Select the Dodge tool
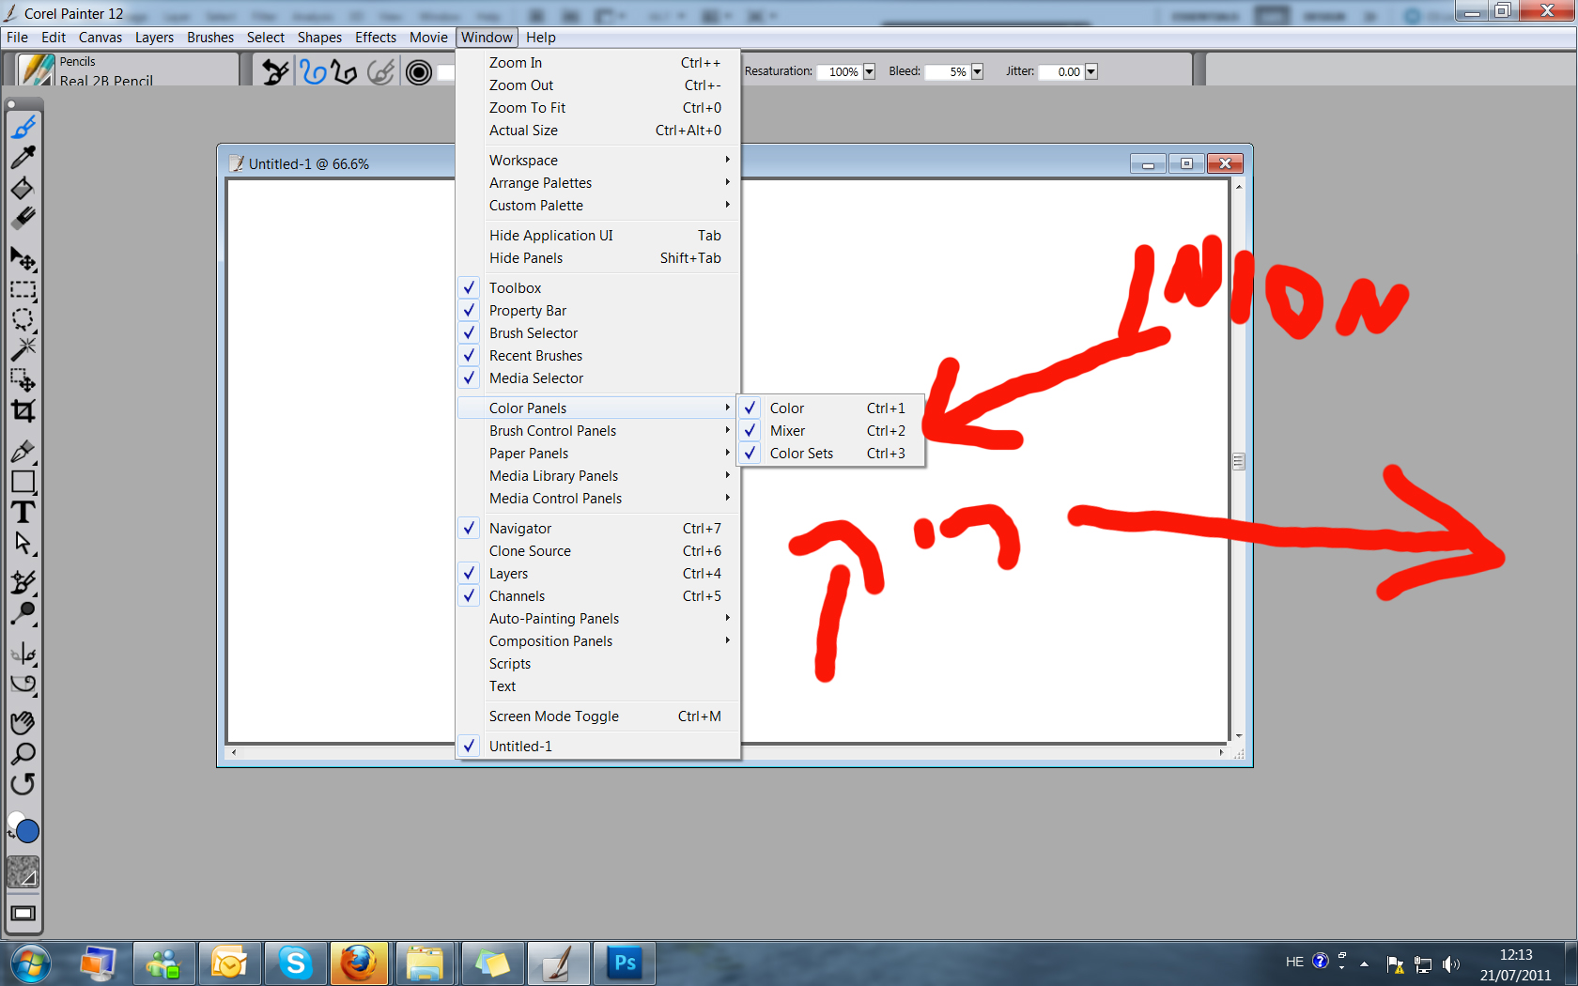 point(23,613)
